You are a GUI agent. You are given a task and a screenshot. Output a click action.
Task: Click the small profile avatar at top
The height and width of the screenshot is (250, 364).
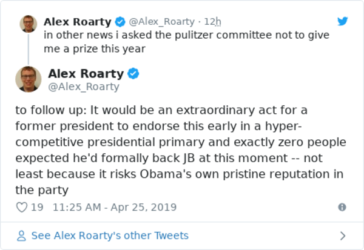pyautogui.click(x=28, y=24)
